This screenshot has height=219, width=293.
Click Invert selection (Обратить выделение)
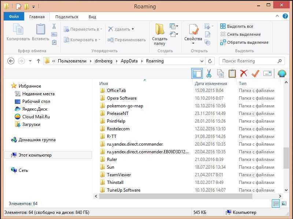(244, 42)
